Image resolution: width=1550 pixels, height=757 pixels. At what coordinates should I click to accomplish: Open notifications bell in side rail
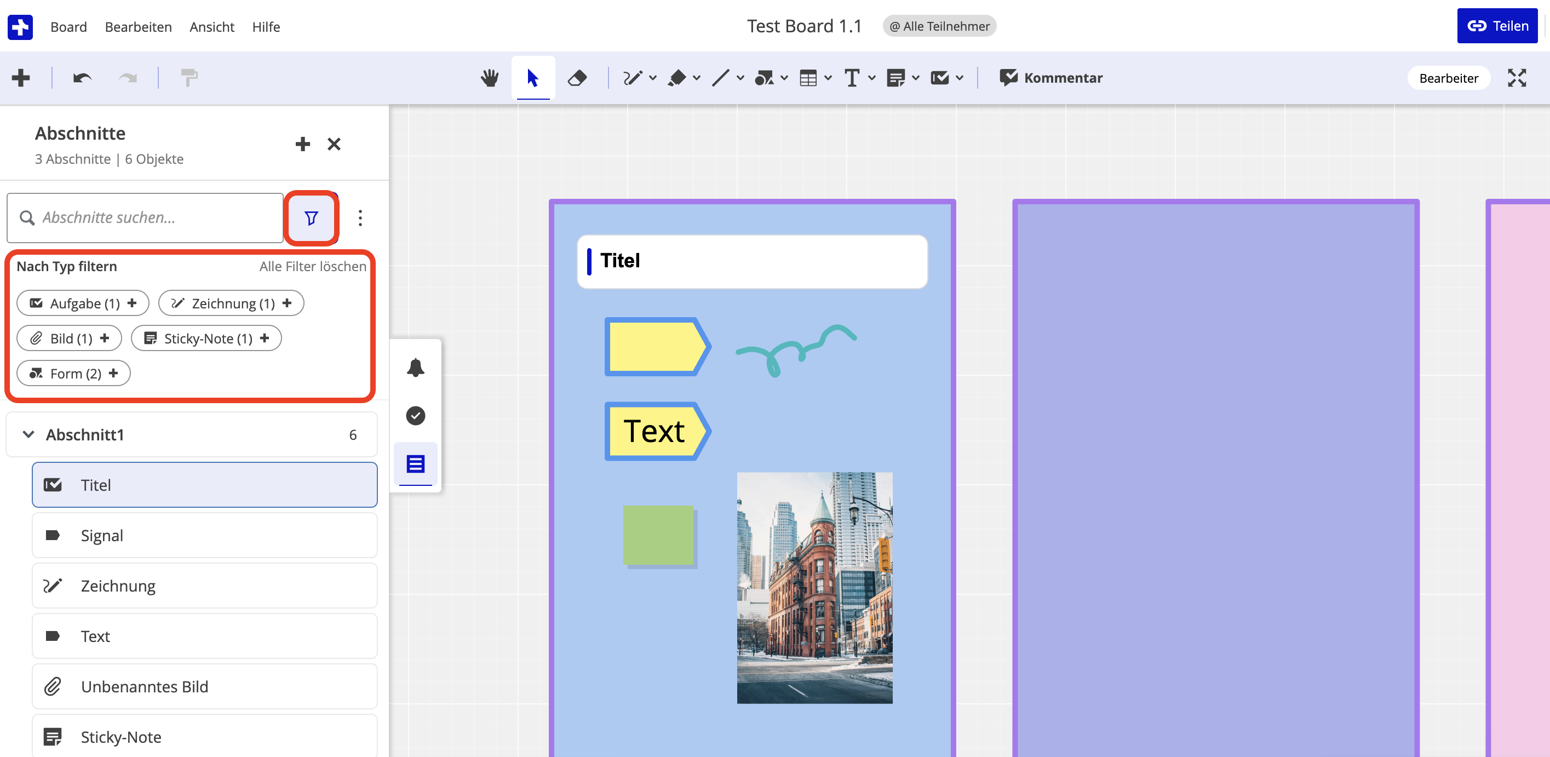click(x=415, y=367)
